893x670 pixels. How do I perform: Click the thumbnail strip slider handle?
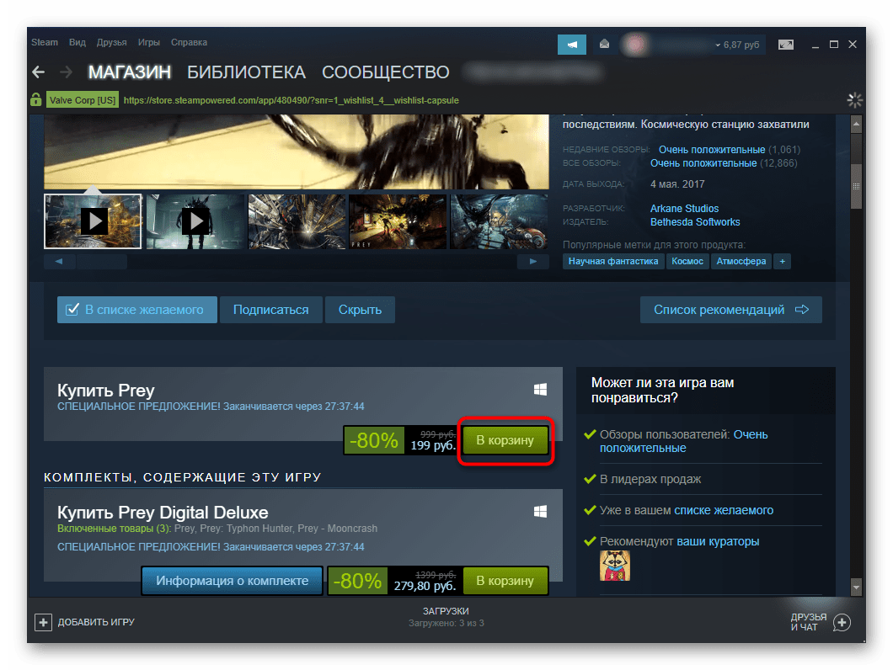[x=102, y=261]
